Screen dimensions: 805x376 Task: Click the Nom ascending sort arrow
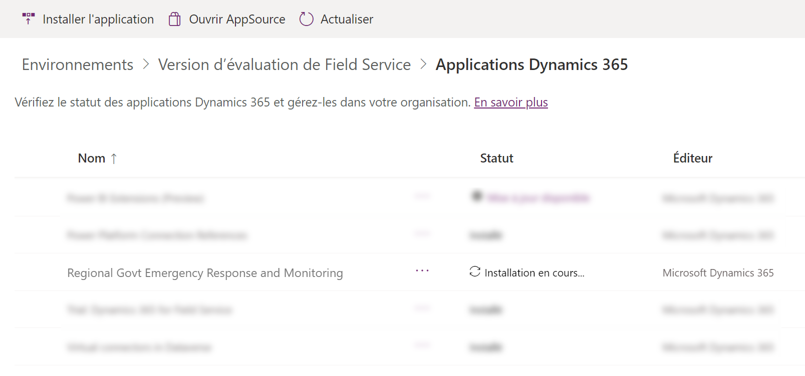[114, 158]
